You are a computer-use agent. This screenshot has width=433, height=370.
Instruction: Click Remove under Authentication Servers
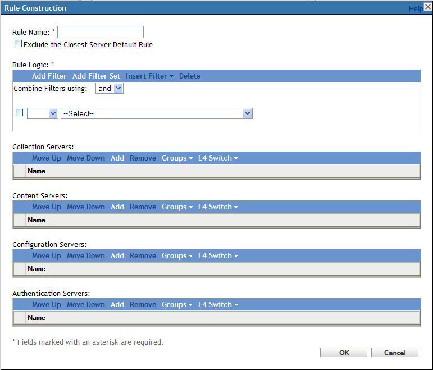pos(143,304)
